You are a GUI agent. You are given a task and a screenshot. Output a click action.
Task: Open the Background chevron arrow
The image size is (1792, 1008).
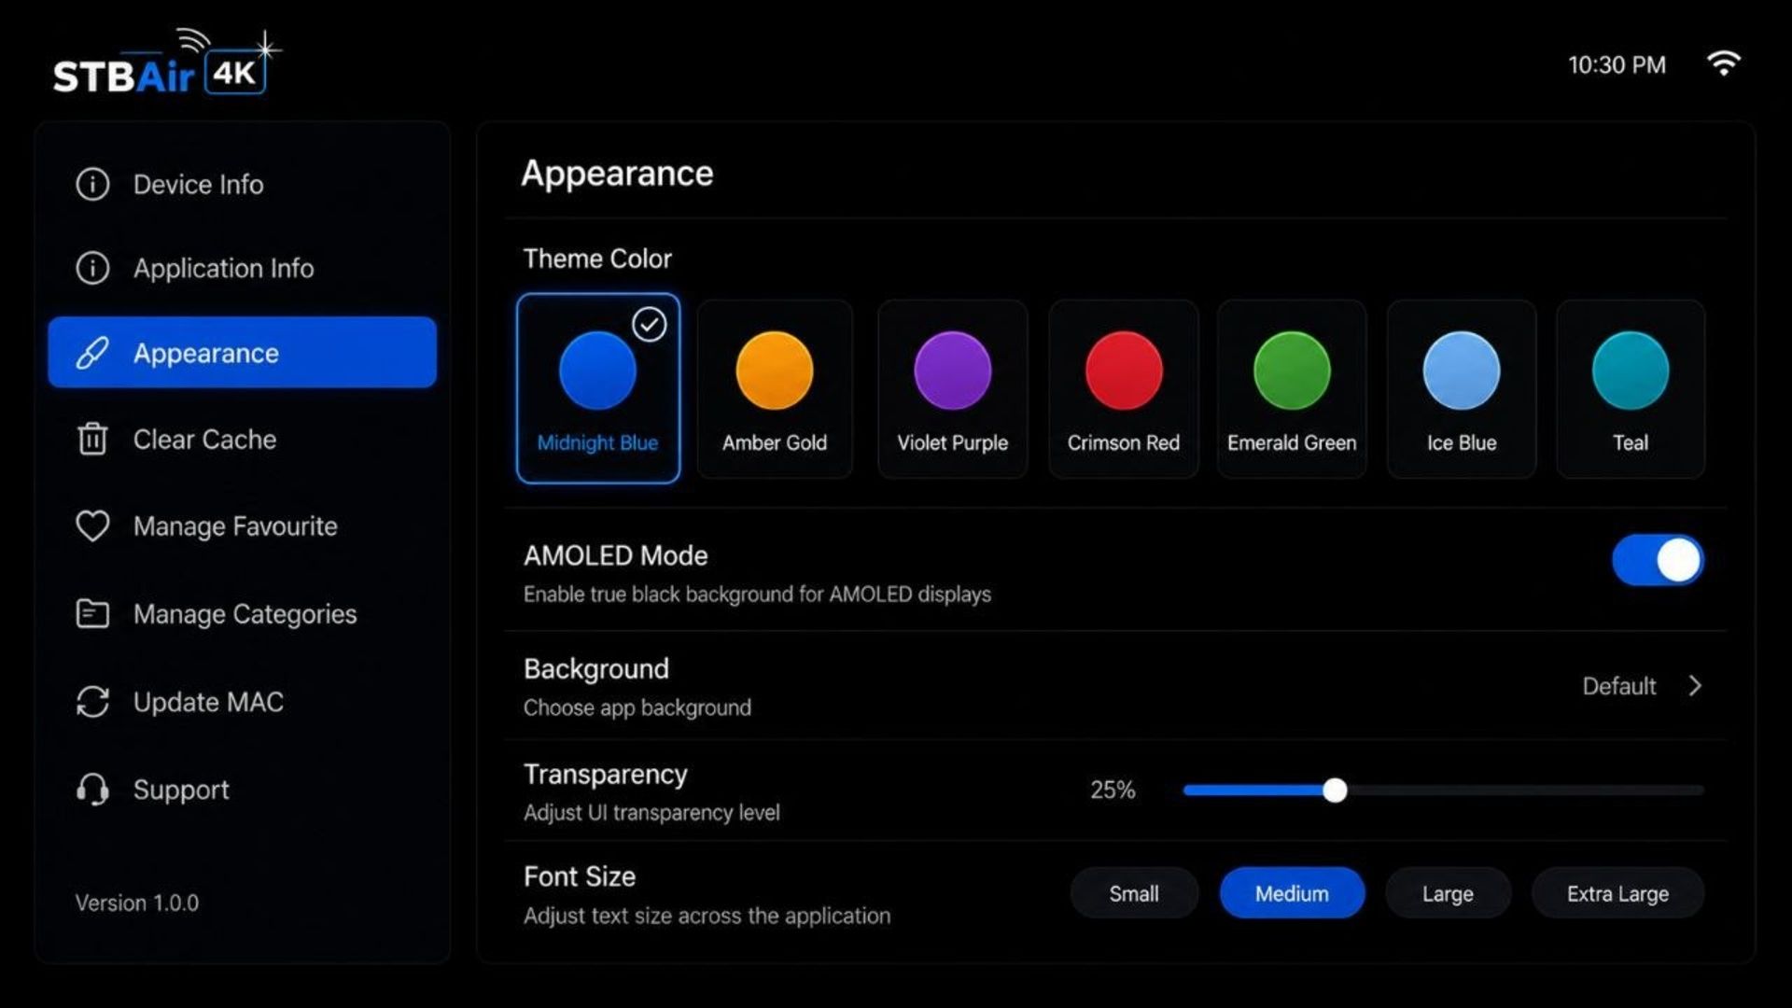[1695, 686]
